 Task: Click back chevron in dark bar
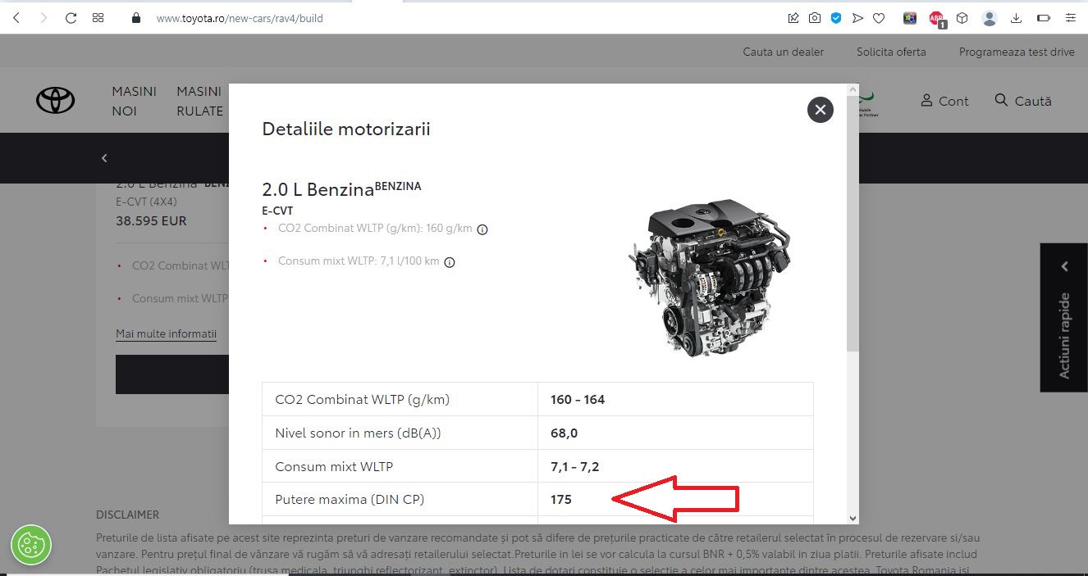pyautogui.click(x=104, y=158)
